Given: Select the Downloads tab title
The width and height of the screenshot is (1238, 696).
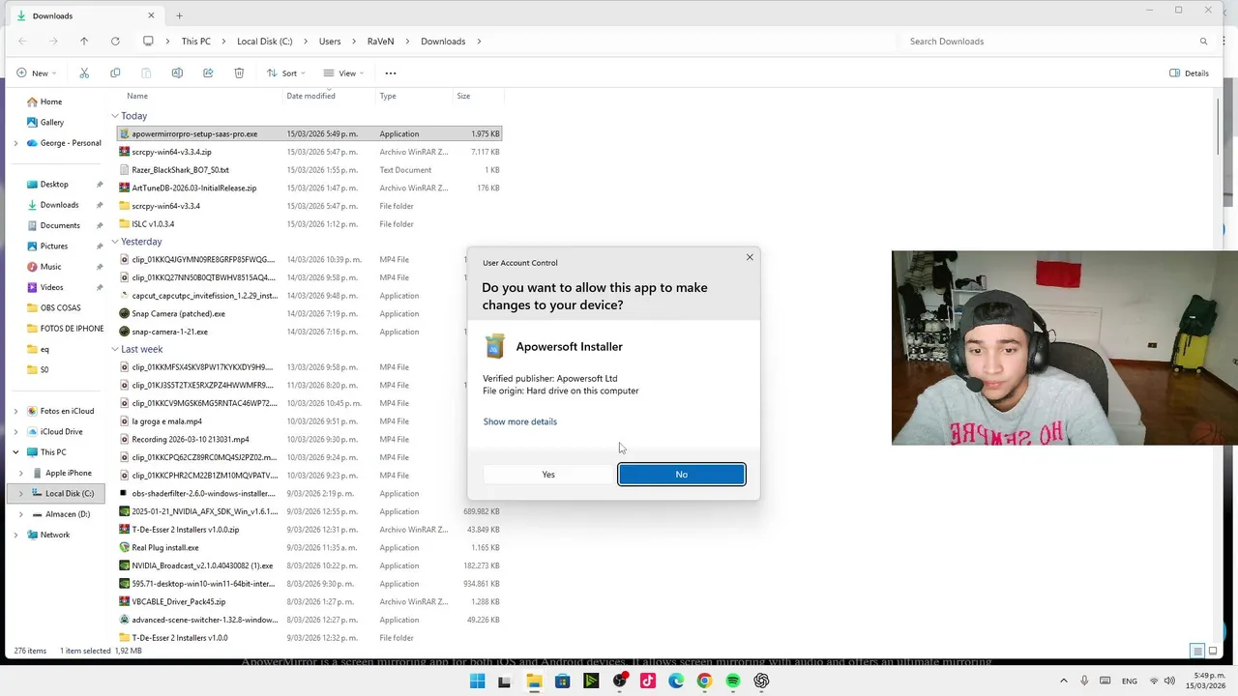Looking at the screenshot, I should (x=52, y=15).
